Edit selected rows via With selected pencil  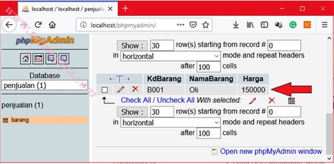pos(252,101)
